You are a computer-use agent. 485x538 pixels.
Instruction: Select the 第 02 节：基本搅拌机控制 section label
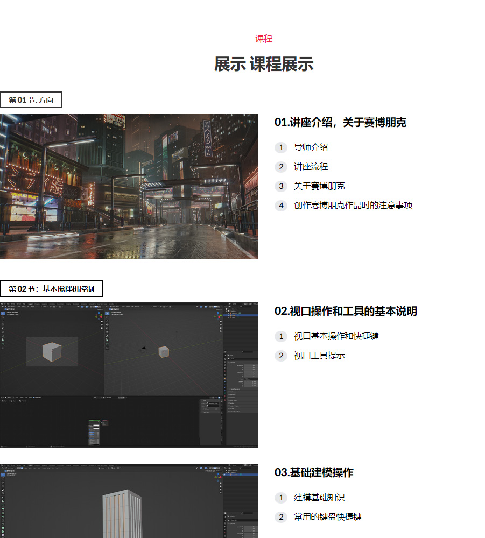coord(51,289)
